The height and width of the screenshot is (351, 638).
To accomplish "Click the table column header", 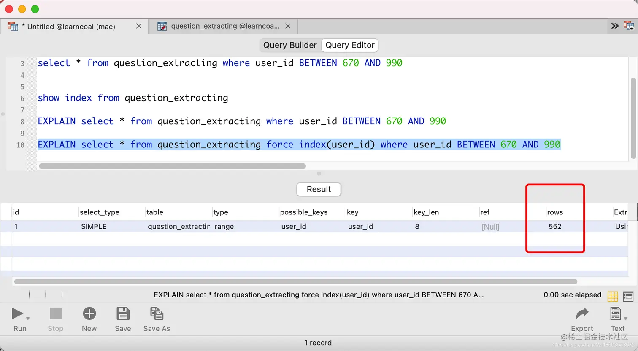I will 178,212.
